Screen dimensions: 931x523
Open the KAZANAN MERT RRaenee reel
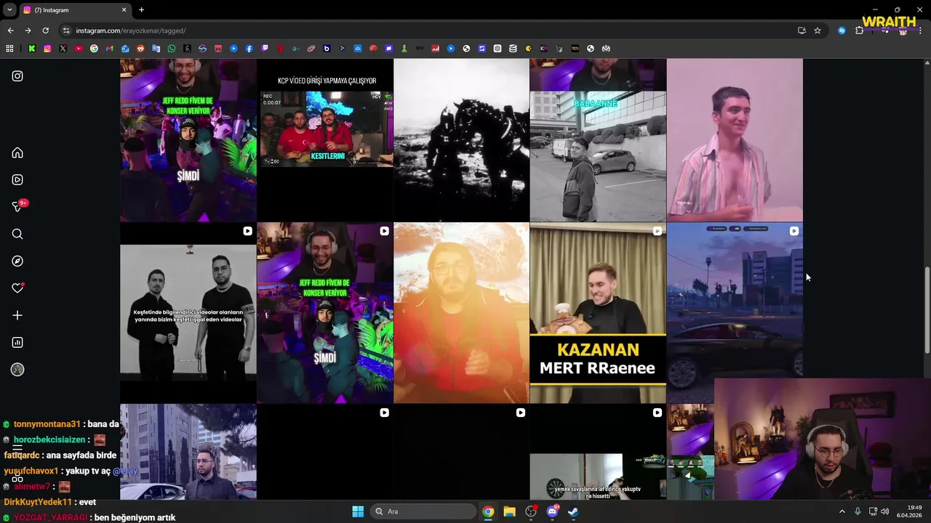pyautogui.click(x=598, y=312)
